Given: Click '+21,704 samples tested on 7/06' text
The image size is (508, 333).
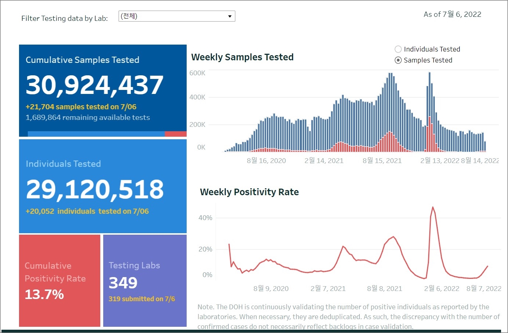Looking at the screenshot, I should pyautogui.click(x=81, y=107).
